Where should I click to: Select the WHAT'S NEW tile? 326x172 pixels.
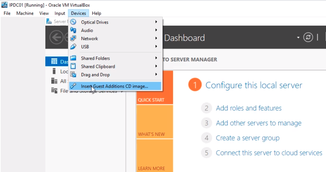tap(155, 122)
